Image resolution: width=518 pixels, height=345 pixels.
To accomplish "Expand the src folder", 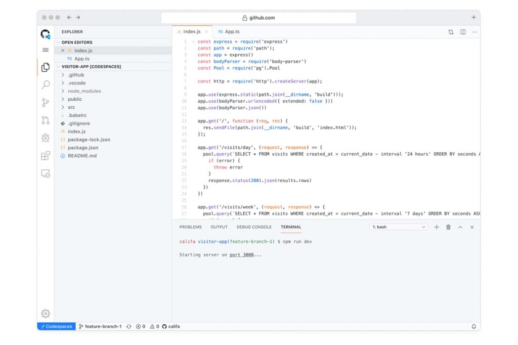I will point(113,107).
